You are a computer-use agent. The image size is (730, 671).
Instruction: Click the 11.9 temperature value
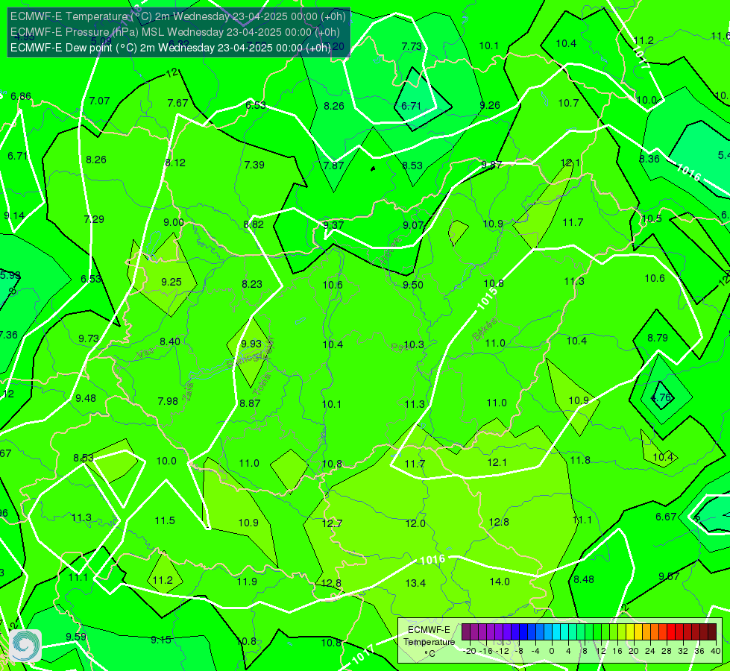[x=247, y=582]
